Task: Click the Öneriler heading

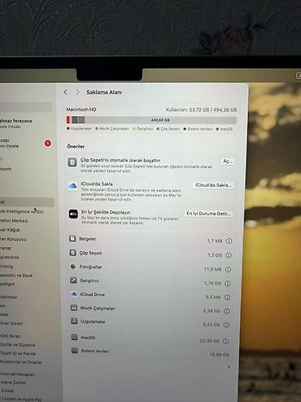Action: [76, 147]
